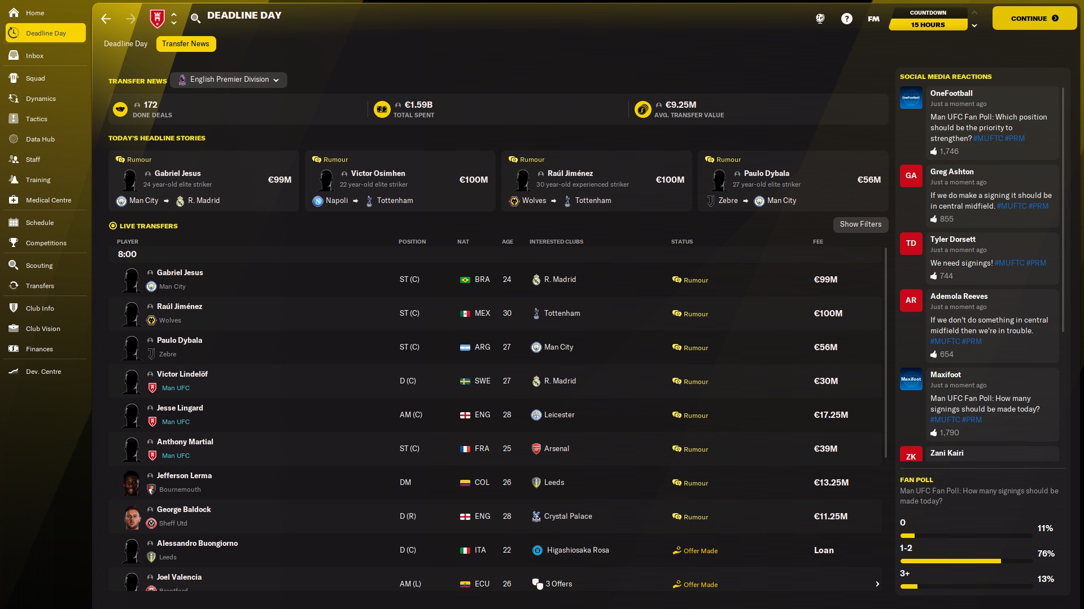
Task: Click the back navigation arrow
Action: tap(106, 19)
